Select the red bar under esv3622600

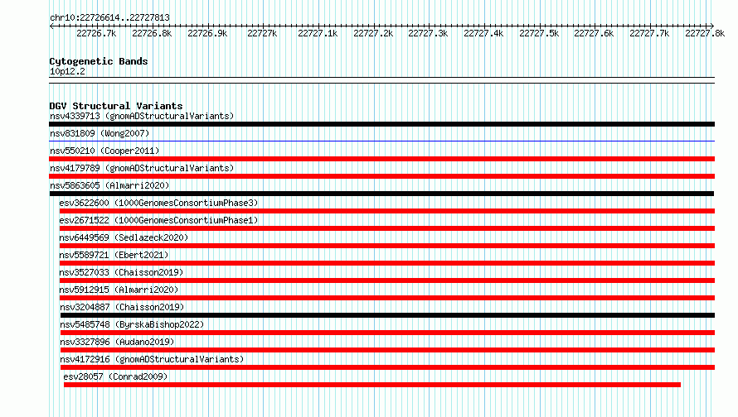coord(387,211)
